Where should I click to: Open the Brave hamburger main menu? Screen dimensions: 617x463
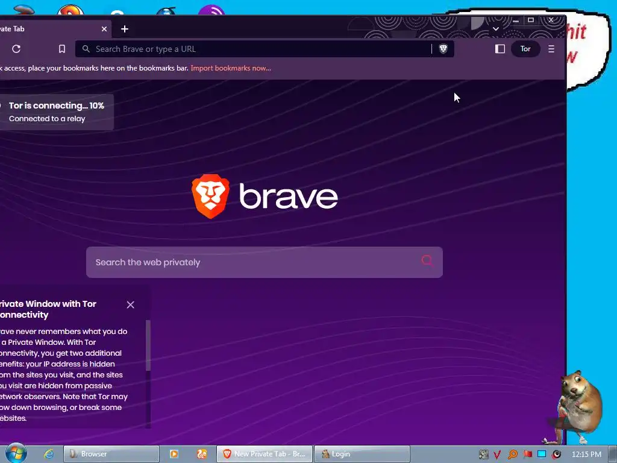tap(551, 49)
